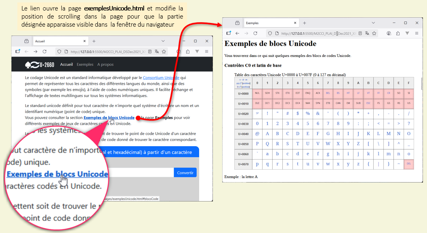This screenshot has width=427, height=233.
Task: Bookmark the page with the star in Exemples window
Action: tap(374, 34)
